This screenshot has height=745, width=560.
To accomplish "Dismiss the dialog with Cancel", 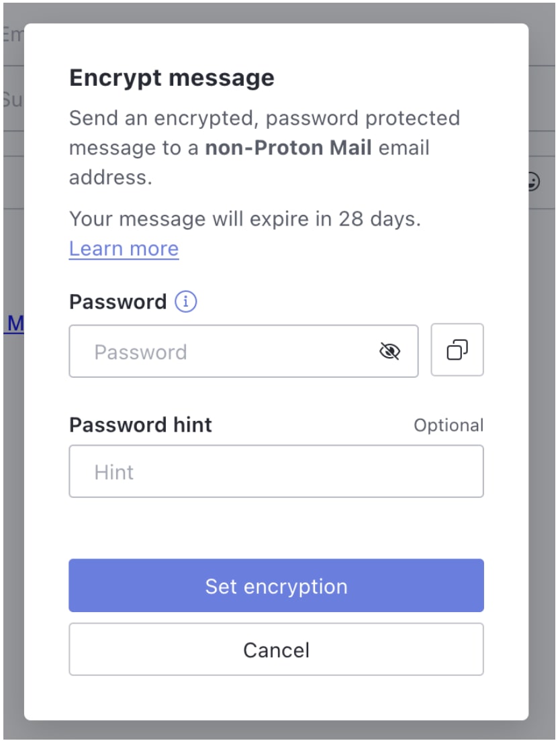I will click(x=276, y=650).
